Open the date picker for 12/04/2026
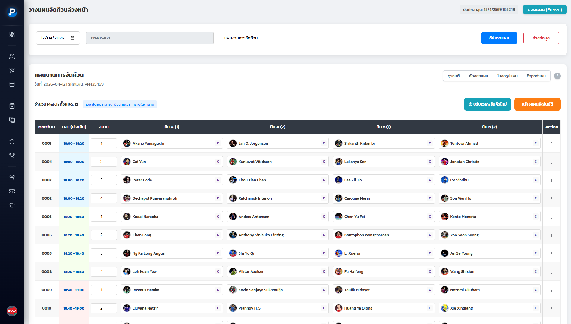Screen dimensions: 571x324 click(x=72, y=38)
